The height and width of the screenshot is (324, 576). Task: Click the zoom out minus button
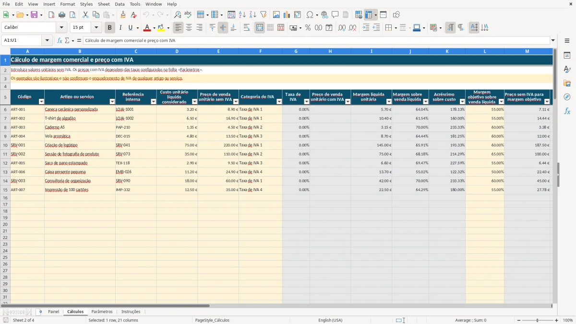click(518, 320)
